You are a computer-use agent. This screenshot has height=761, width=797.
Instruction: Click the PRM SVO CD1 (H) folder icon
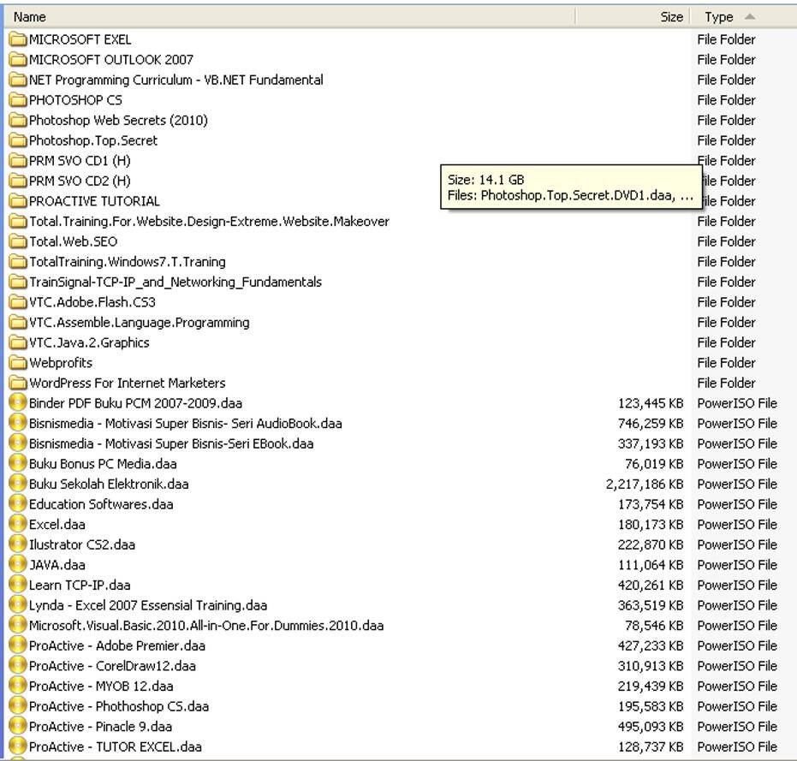[18, 161]
